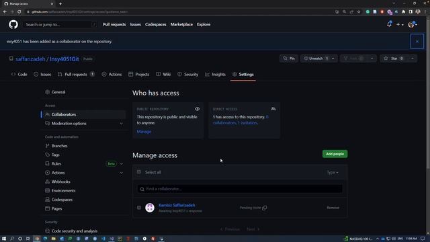This screenshot has height=242, width=430.
Task: Check the Kambiz Saffarizadeh row checkbox
Action: (x=139, y=208)
